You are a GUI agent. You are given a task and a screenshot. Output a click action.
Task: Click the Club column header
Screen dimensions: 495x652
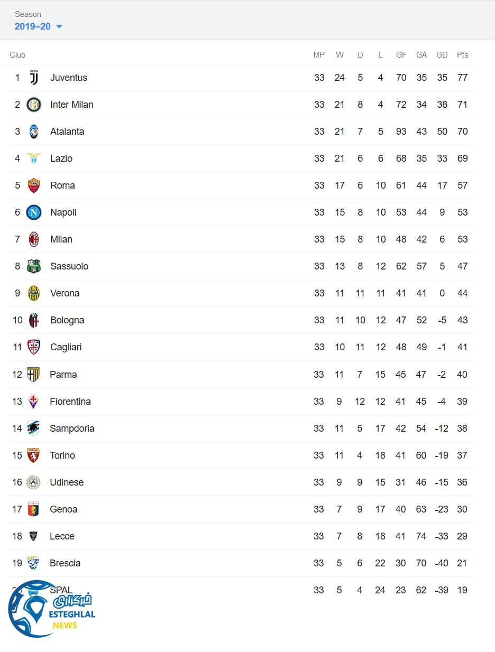click(x=17, y=55)
